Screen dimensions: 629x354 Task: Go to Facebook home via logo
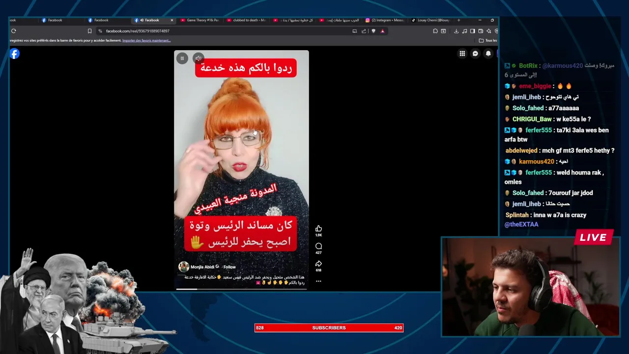pos(15,54)
